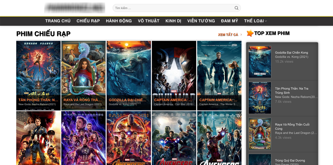Open the Avengers Age of Ultron poster
The width and height of the screenshot is (333, 165).
(x=174, y=138)
